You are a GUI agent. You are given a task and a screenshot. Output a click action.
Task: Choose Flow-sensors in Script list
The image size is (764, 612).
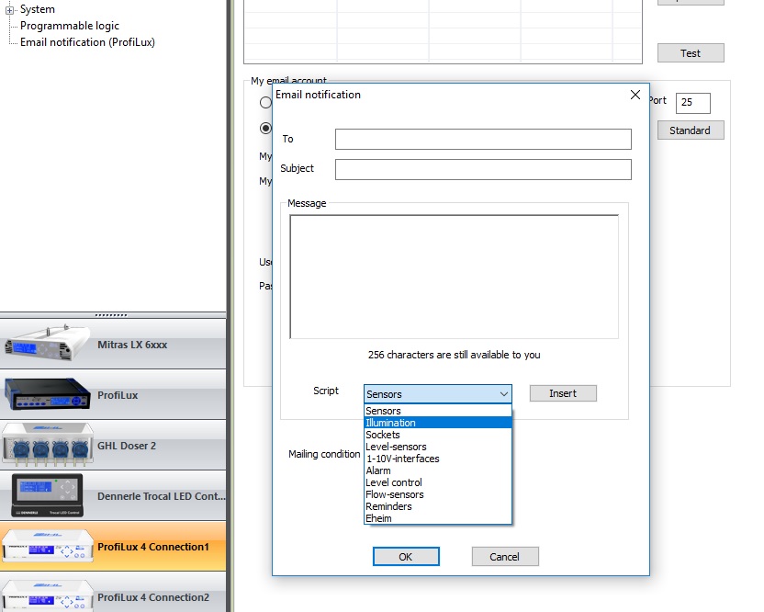(438, 494)
